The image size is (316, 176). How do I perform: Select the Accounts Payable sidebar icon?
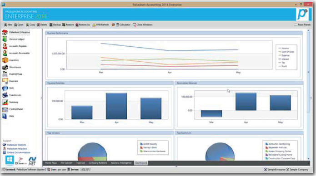coord(5,46)
